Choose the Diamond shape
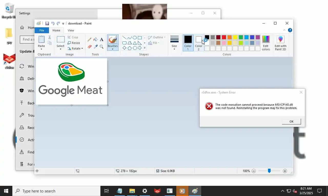This screenshot has width=328, height=196. tap(124, 48)
